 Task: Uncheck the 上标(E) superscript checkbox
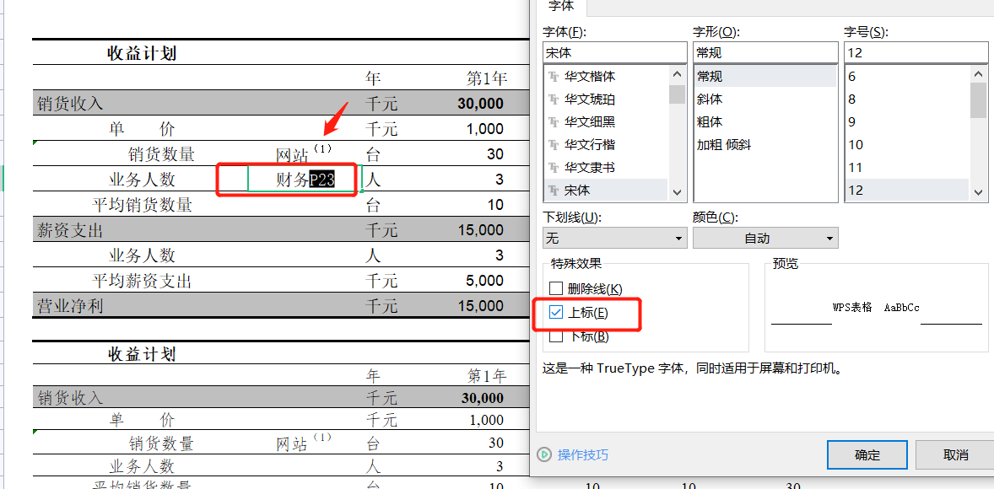[556, 313]
